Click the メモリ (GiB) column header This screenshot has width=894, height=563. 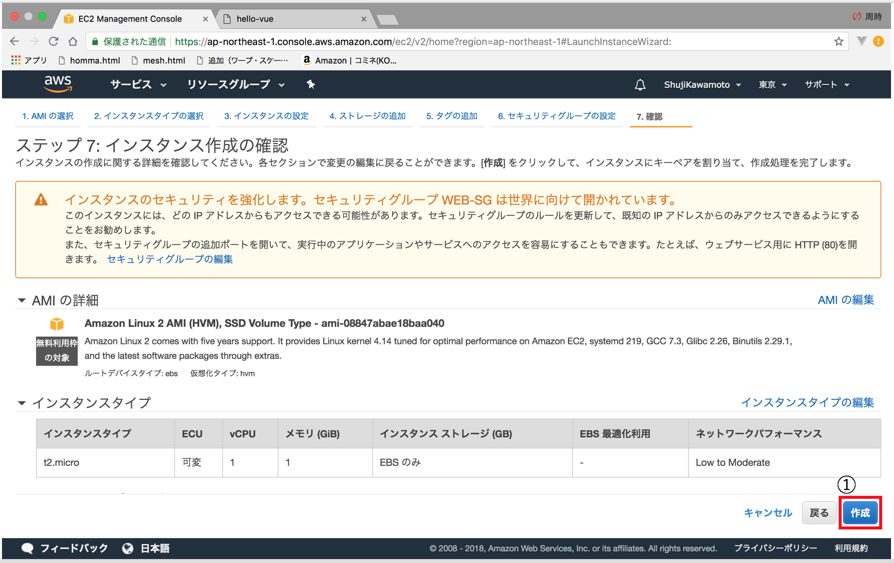click(x=325, y=434)
